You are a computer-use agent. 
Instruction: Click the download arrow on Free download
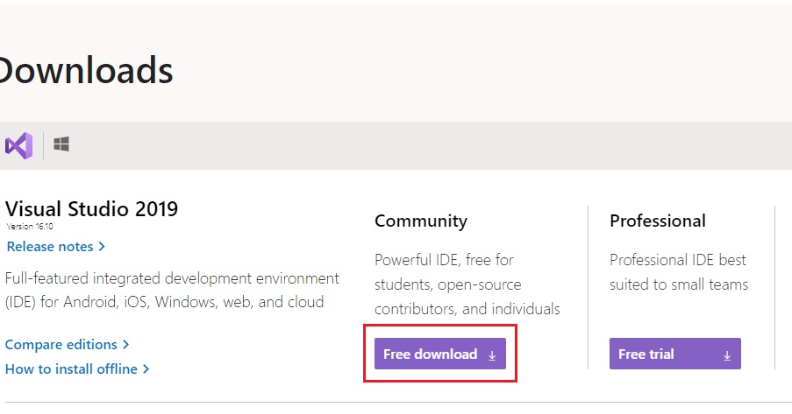(x=492, y=355)
